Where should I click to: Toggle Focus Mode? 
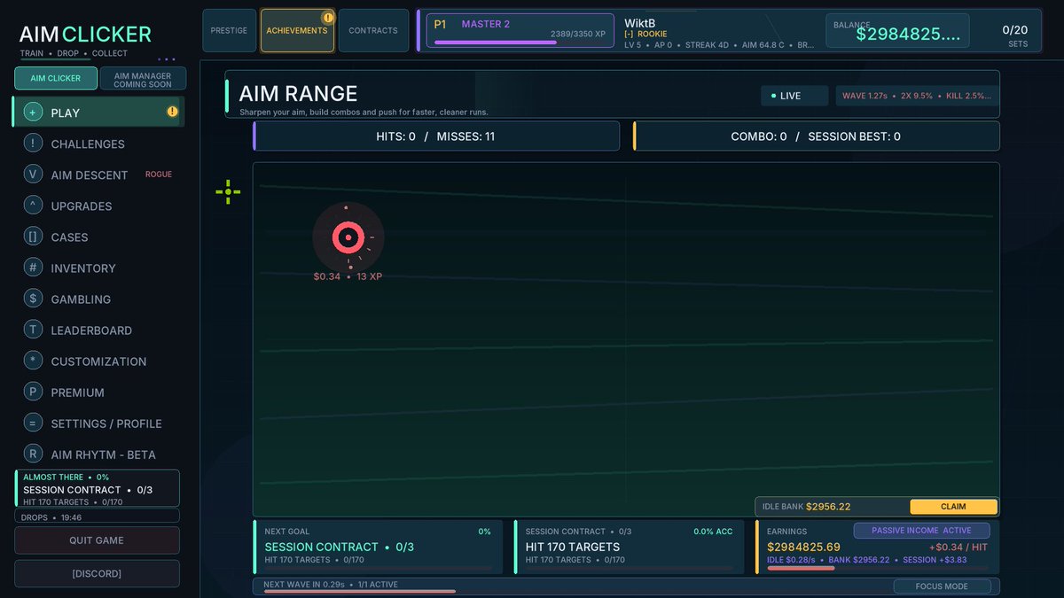click(942, 586)
